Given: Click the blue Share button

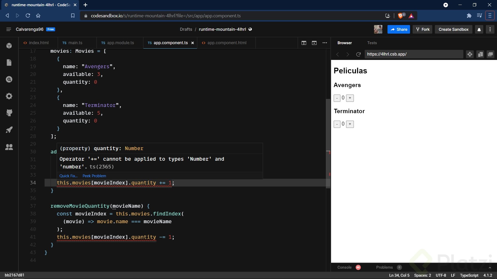Looking at the screenshot, I should click(399, 29).
